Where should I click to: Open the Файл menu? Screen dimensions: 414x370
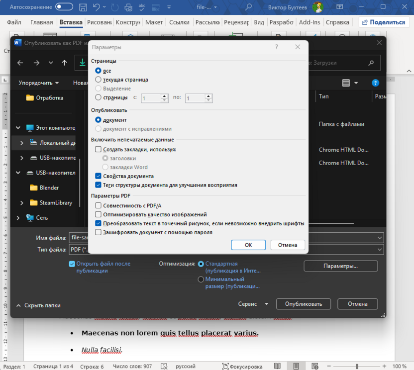14,22
